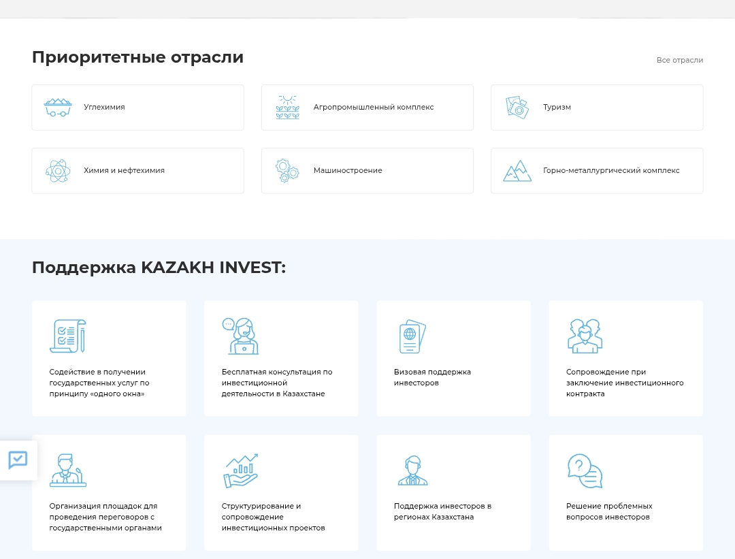Click the consultant with laptop icon

pos(240,336)
